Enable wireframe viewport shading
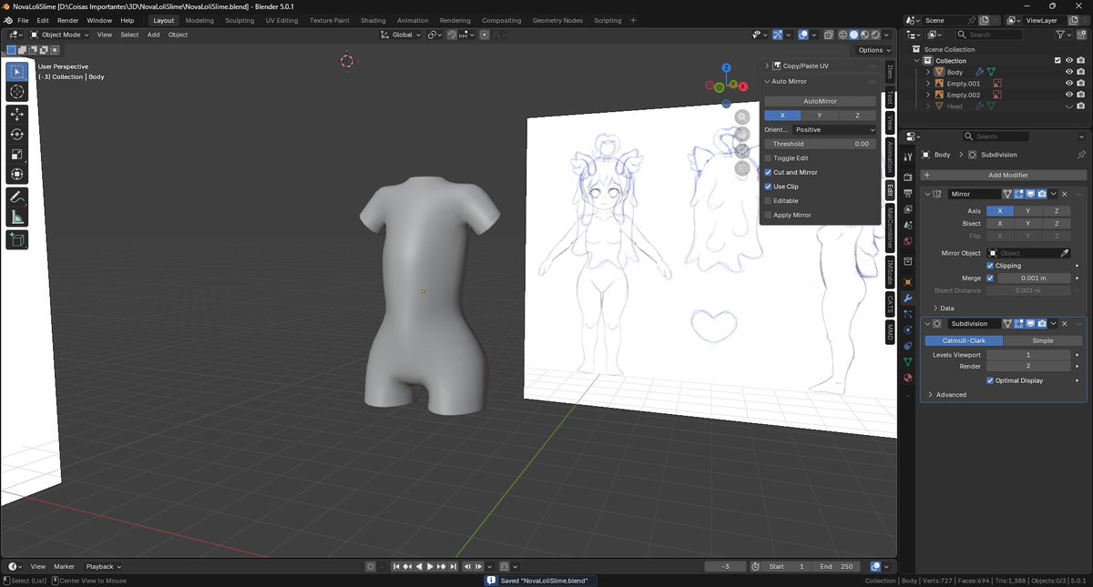The image size is (1093, 587). 842,35
